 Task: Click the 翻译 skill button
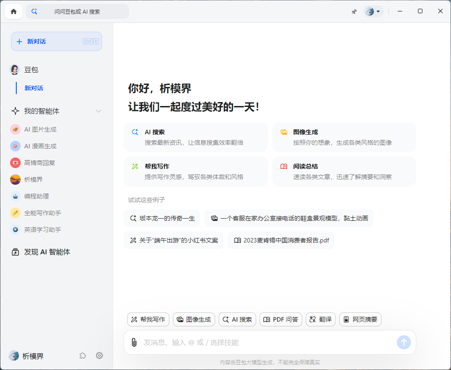point(321,319)
